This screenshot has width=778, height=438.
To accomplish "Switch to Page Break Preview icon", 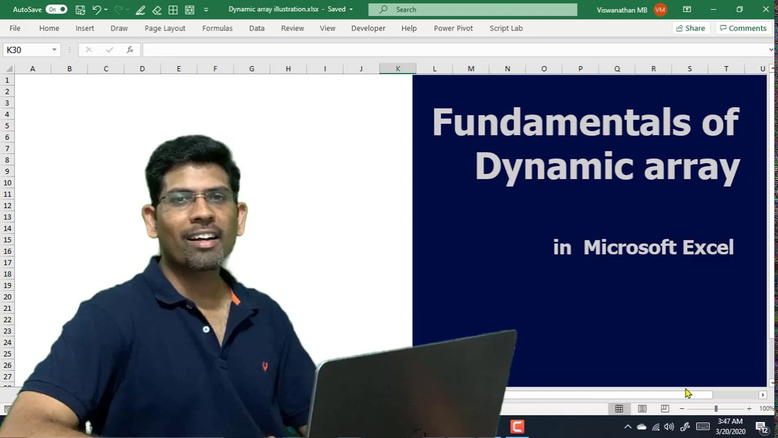I will (x=665, y=409).
